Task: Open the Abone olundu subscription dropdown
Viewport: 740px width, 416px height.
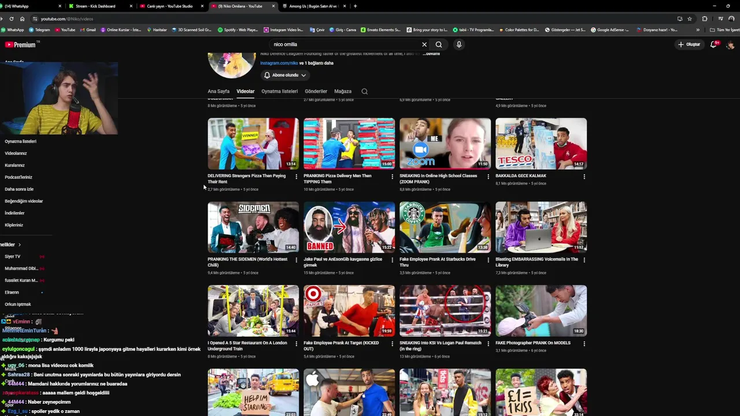Action: [285, 75]
